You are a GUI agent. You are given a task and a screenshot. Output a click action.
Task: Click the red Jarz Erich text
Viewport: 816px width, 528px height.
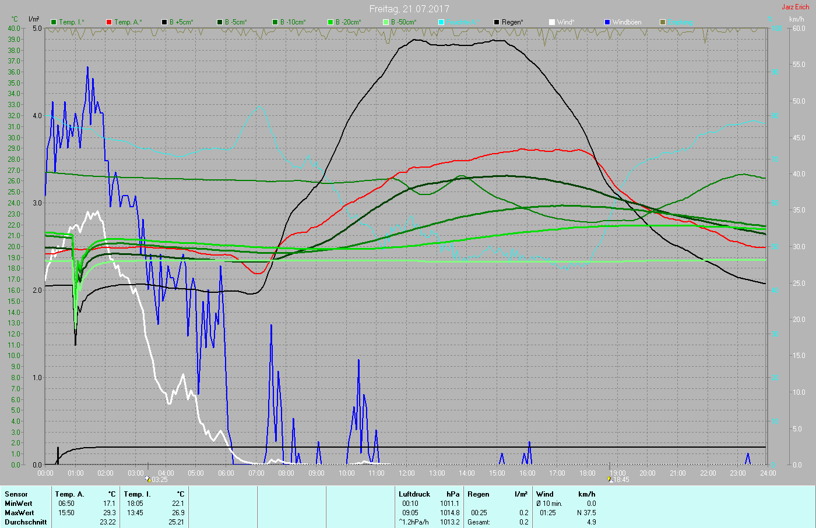click(x=795, y=7)
